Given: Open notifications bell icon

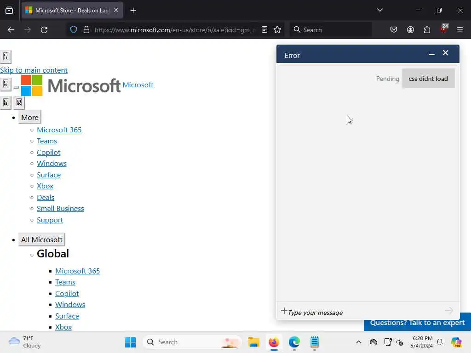Looking at the screenshot, I should tap(440, 342).
